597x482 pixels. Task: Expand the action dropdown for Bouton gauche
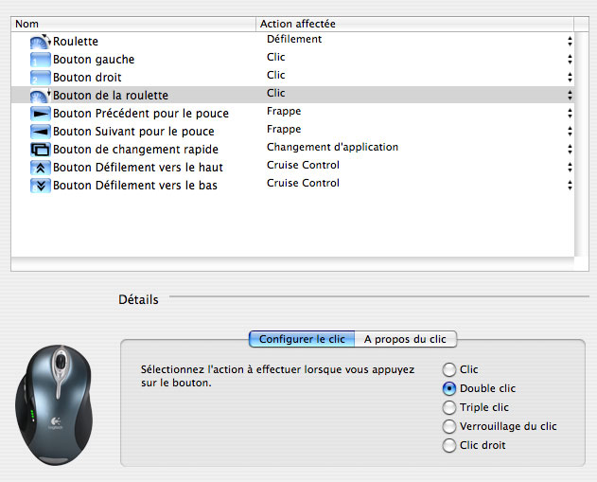tap(570, 59)
